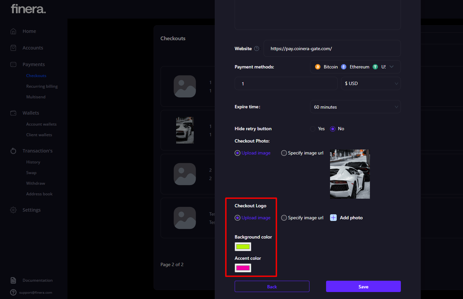Click the Wallets icon in sidebar

pyautogui.click(x=13, y=113)
